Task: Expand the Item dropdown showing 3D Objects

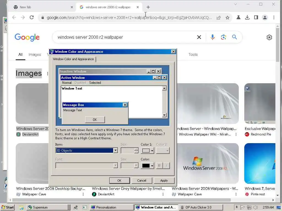Action: tap(116, 150)
